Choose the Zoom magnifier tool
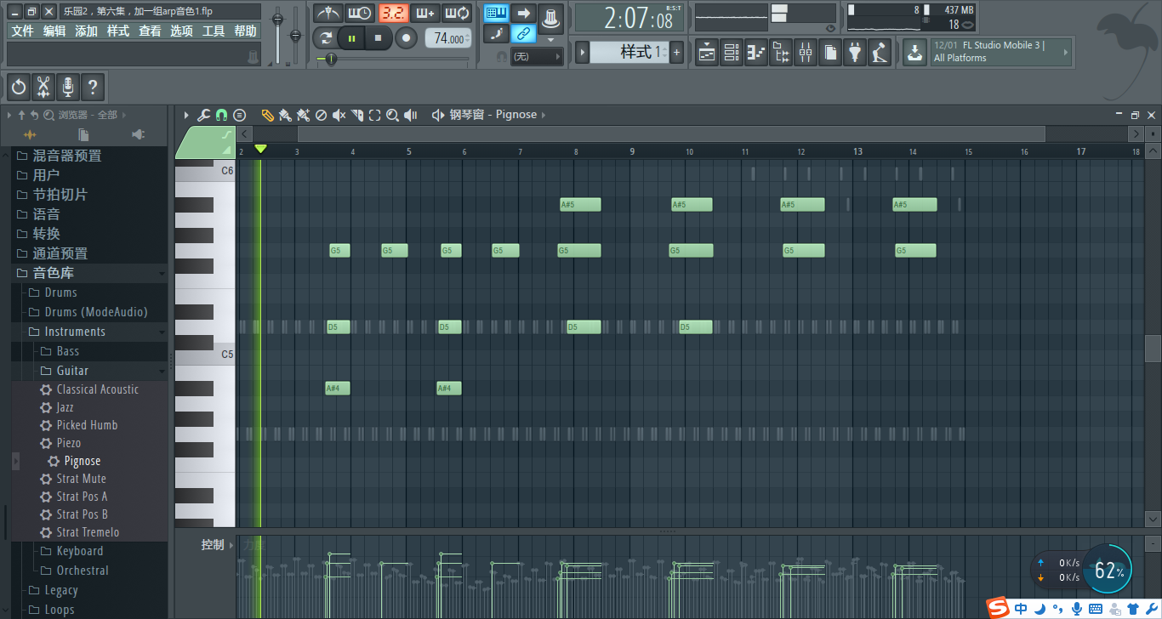1162x619 pixels. click(x=392, y=115)
